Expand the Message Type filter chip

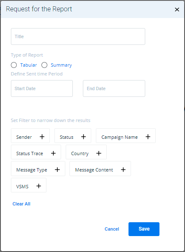click(38, 169)
